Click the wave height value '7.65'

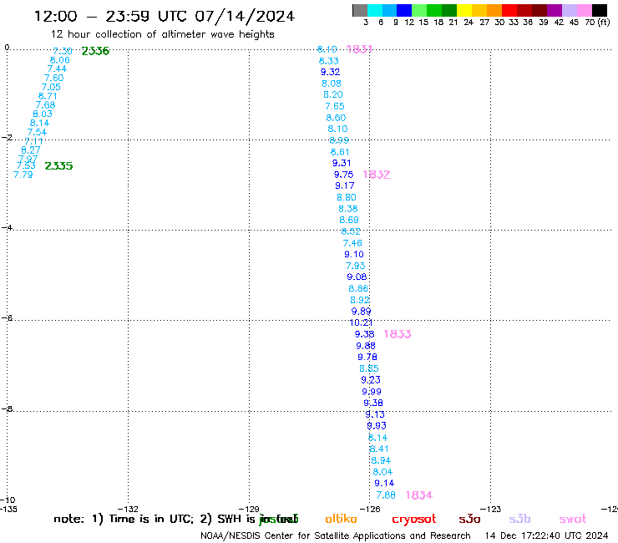click(x=335, y=106)
